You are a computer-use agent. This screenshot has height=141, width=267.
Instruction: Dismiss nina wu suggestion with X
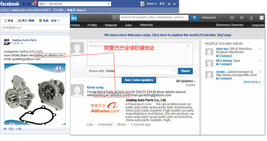[x=260, y=49]
